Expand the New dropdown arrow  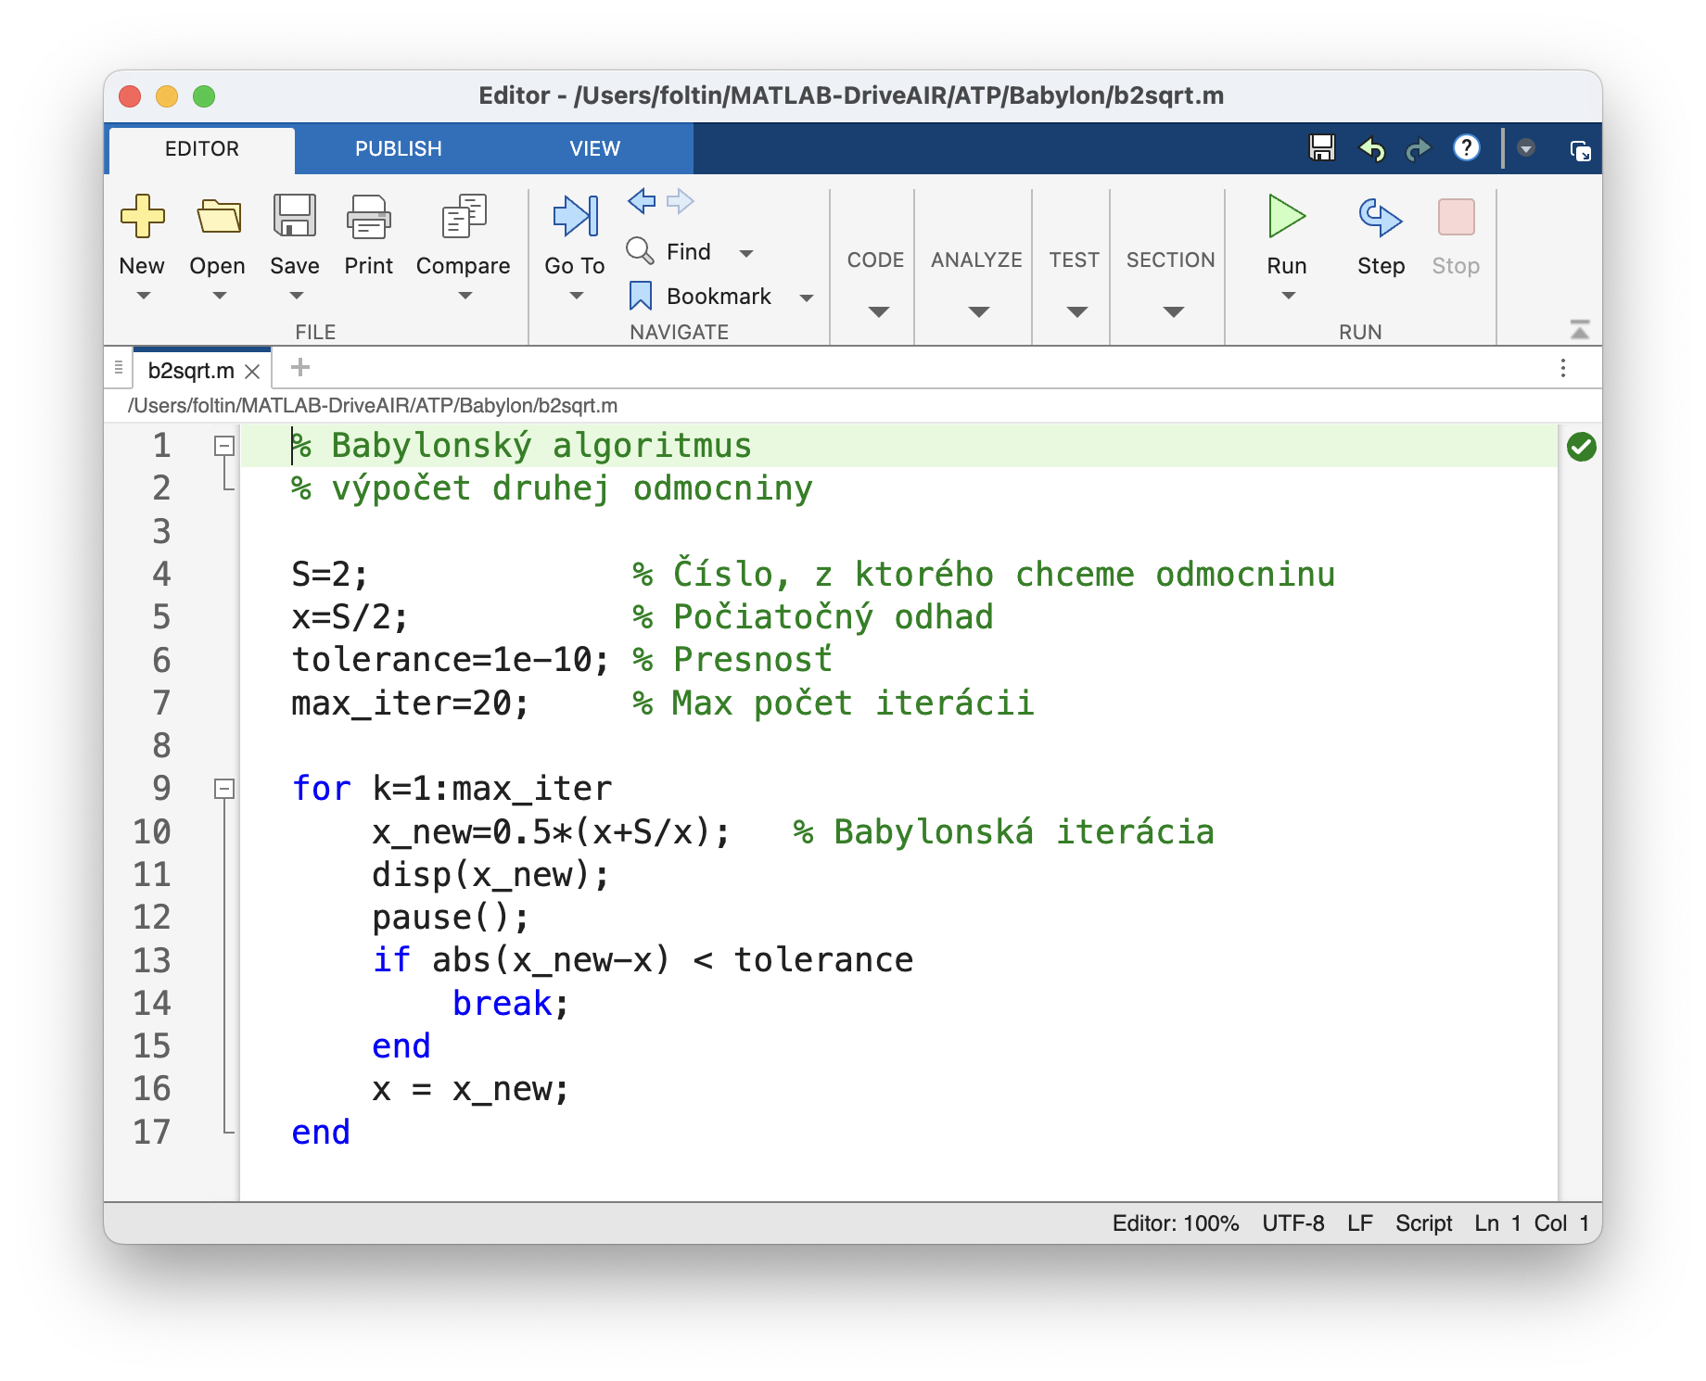143,297
